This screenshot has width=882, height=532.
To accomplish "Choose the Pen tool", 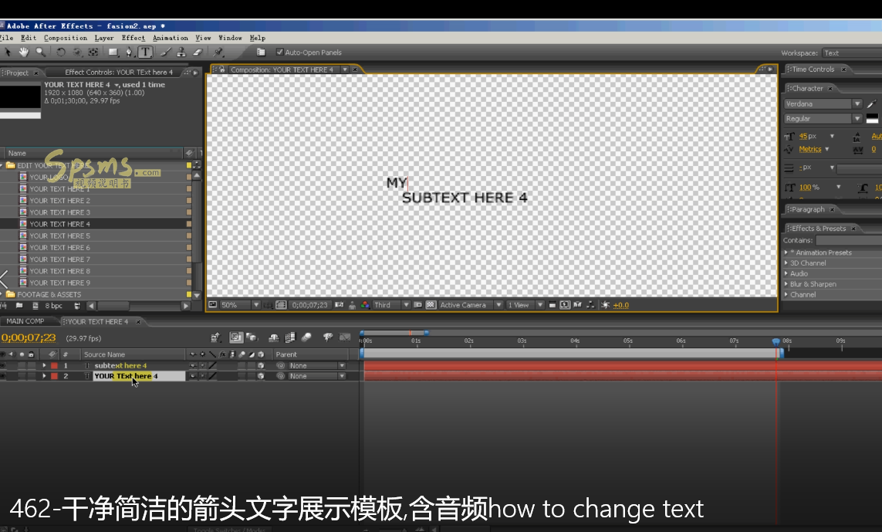I will [x=129, y=53].
